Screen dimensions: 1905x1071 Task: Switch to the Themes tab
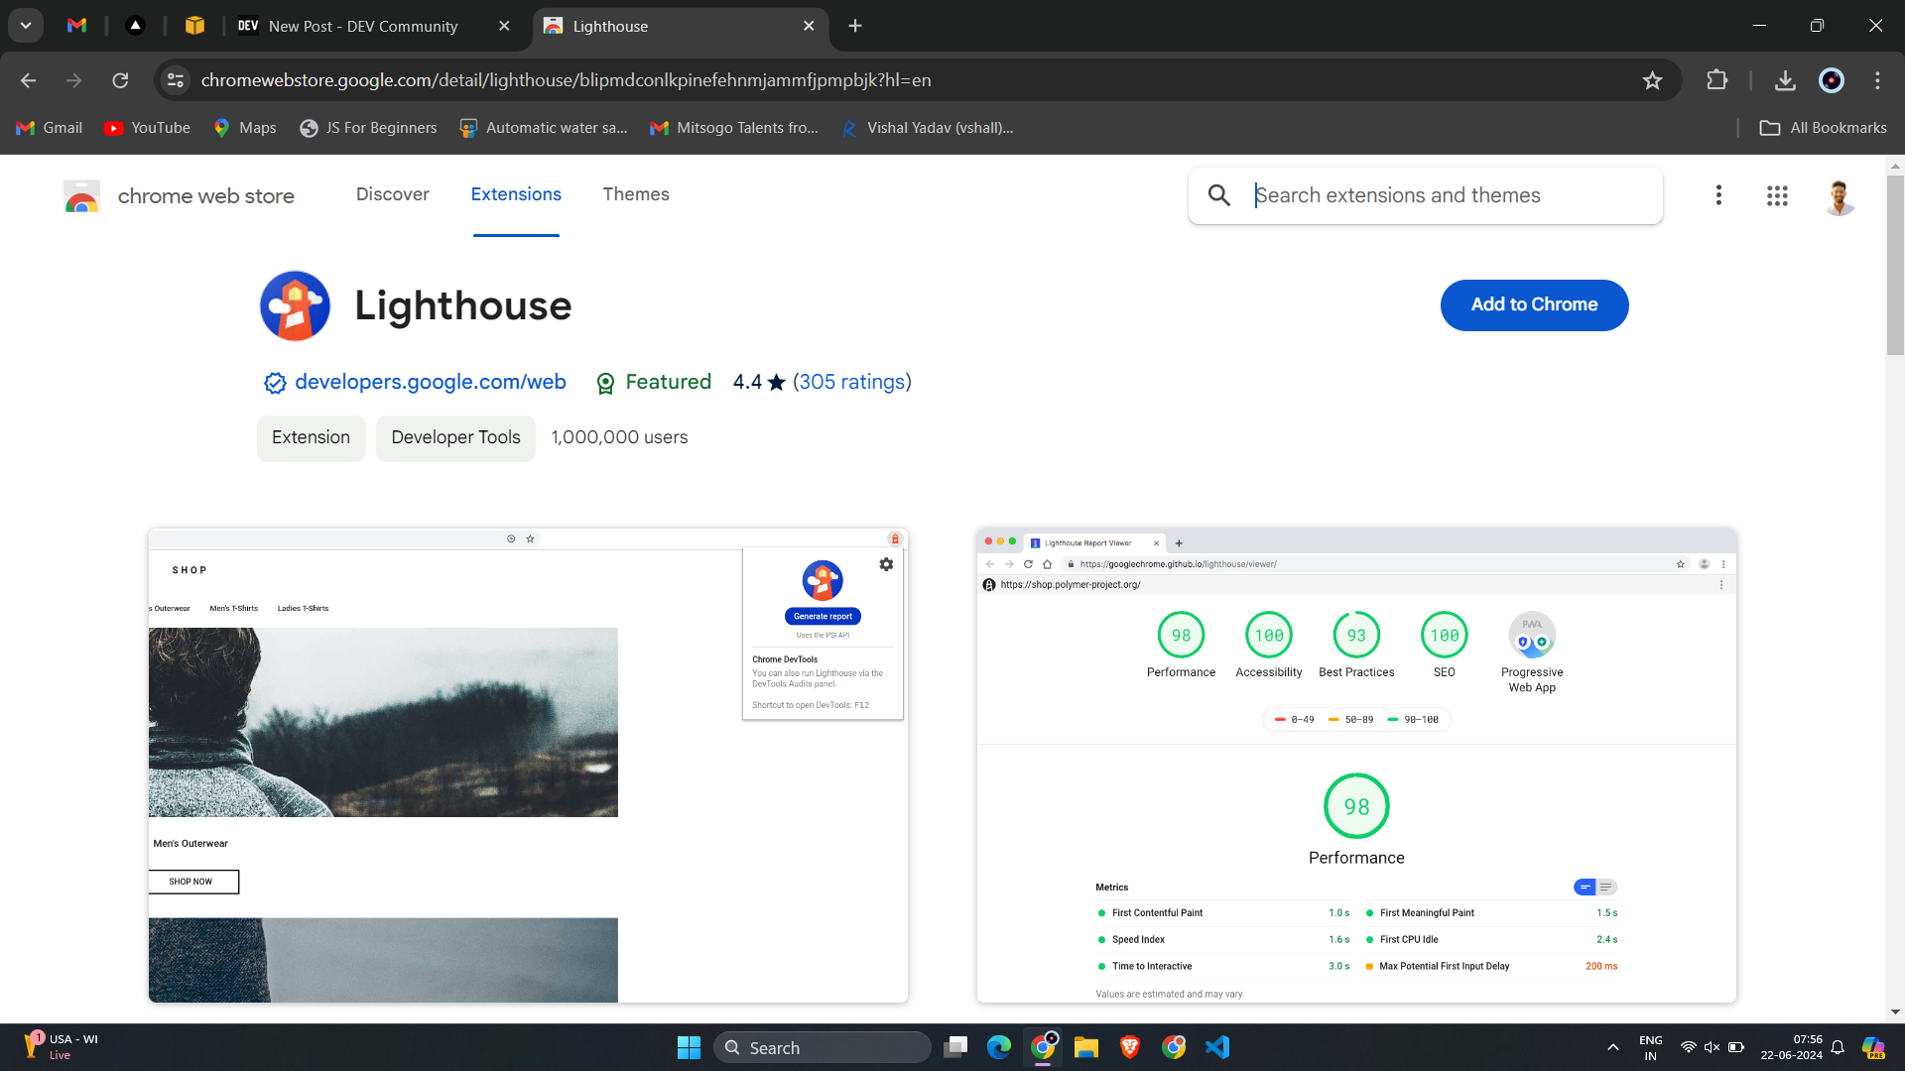pos(635,194)
